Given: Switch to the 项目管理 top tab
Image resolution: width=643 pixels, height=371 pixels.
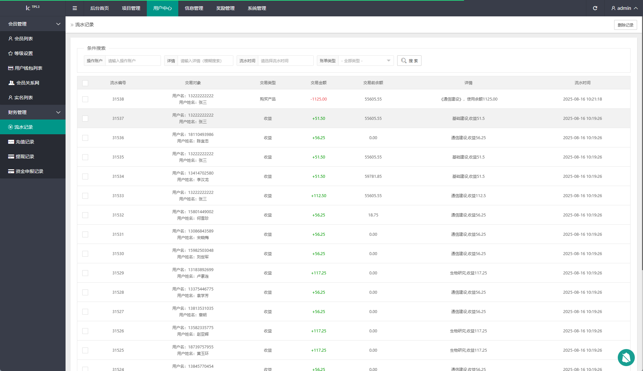Looking at the screenshot, I should [131, 8].
